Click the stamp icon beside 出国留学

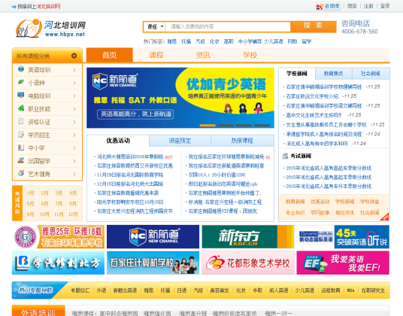(x=21, y=160)
